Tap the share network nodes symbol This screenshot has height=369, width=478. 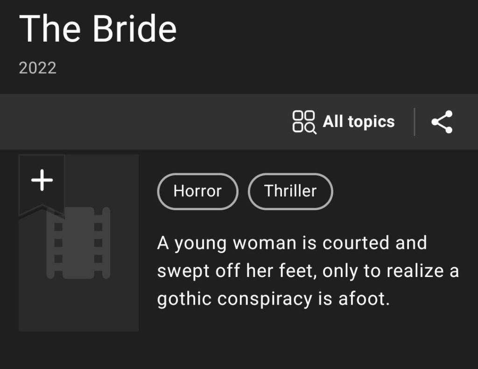[x=441, y=121]
